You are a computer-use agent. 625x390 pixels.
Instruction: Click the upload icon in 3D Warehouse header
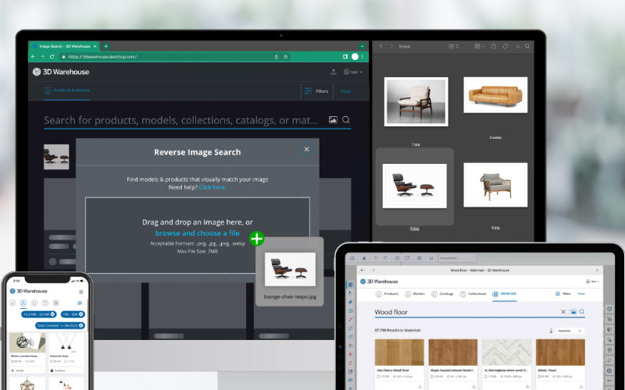334,72
